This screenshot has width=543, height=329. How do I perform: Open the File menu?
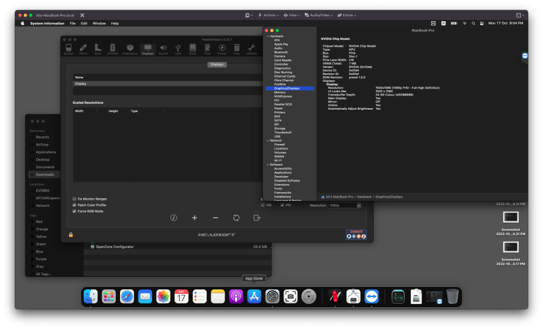72,23
